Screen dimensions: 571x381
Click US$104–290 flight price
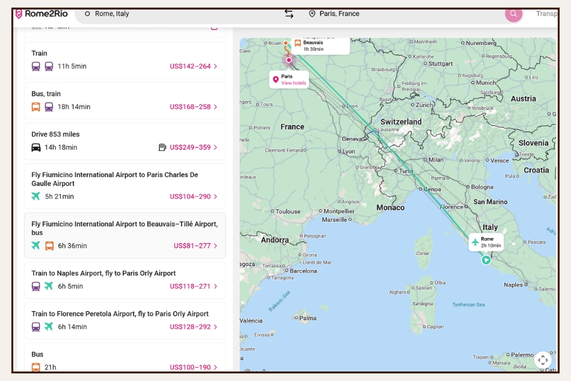[x=190, y=196]
